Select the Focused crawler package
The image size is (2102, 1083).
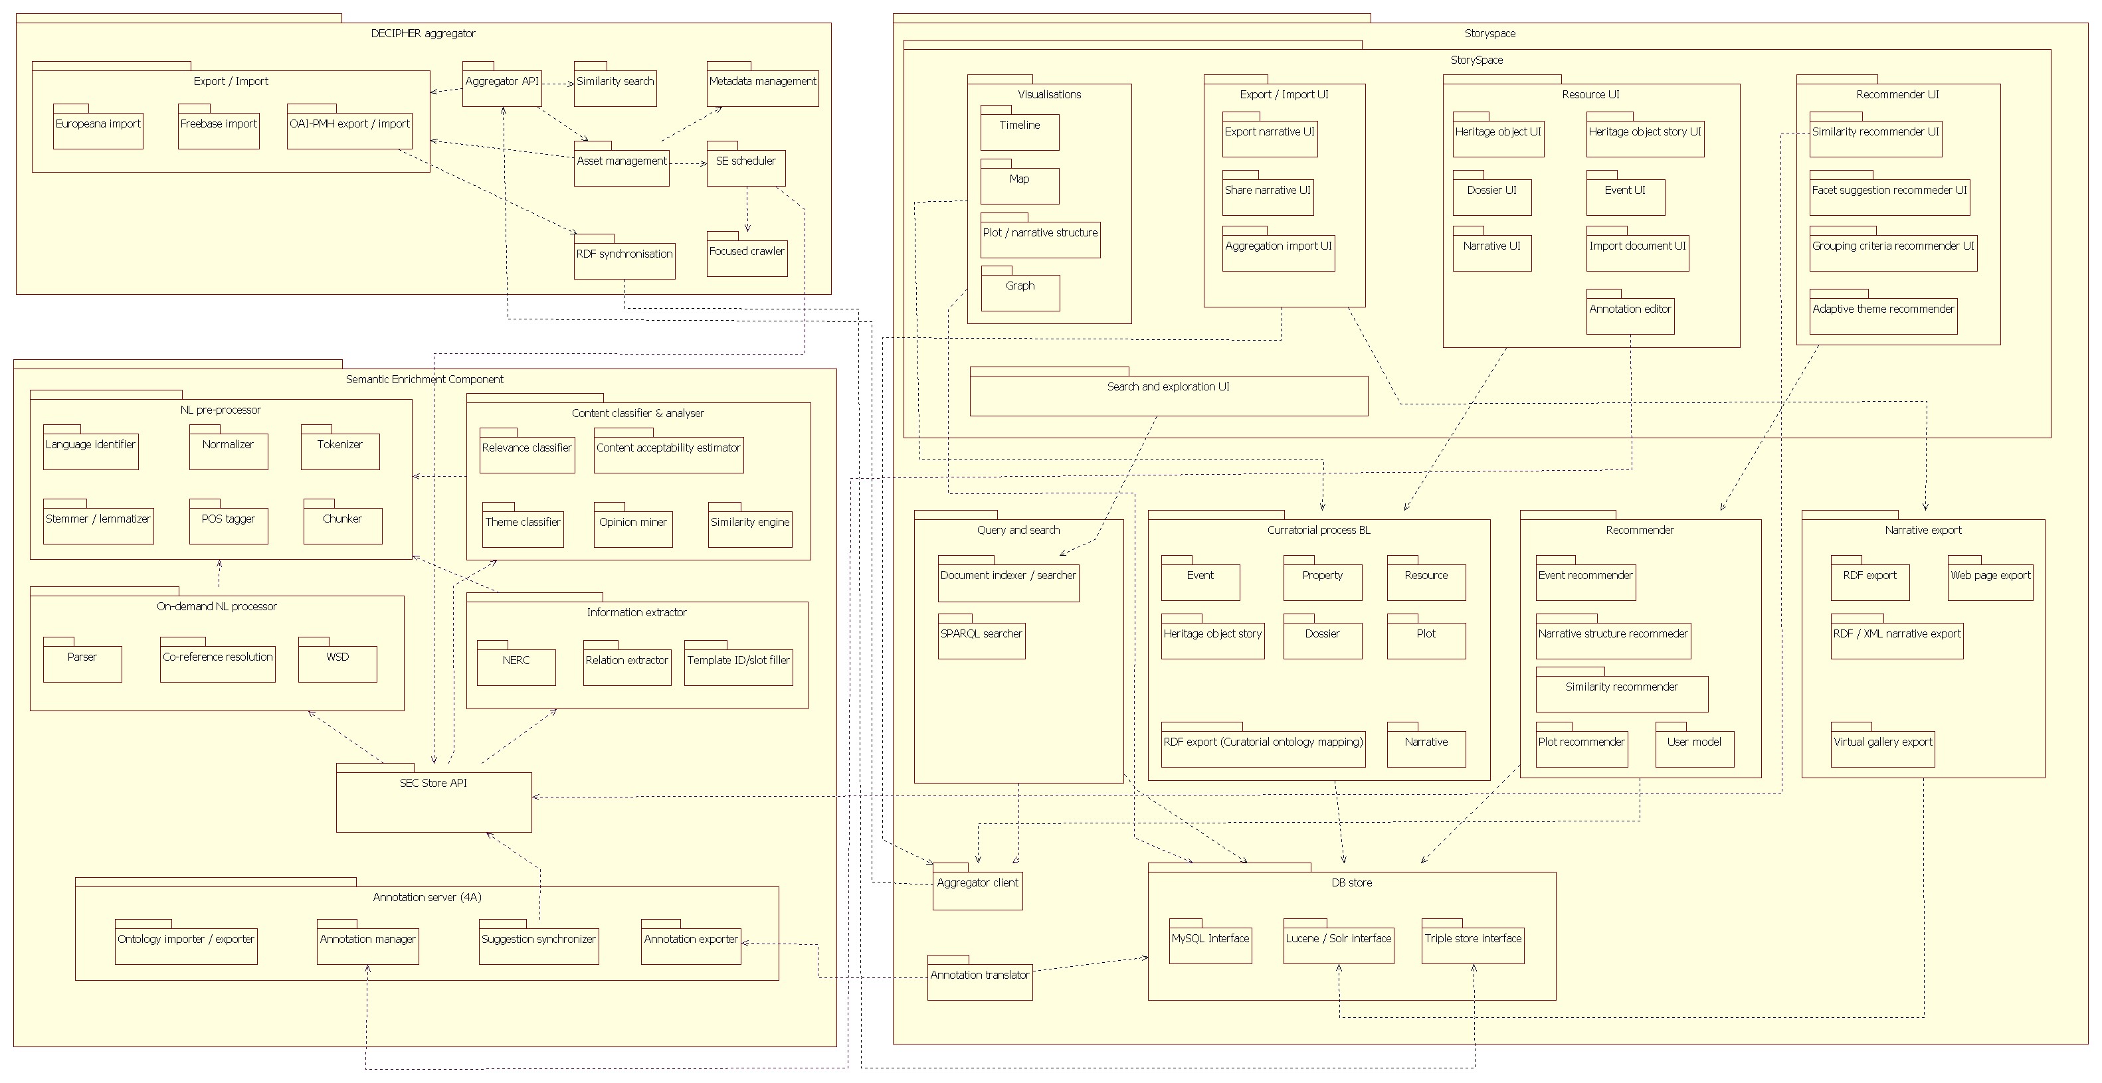coord(746,258)
